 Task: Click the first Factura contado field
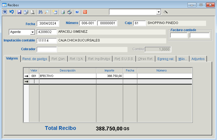tap(179, 35)
